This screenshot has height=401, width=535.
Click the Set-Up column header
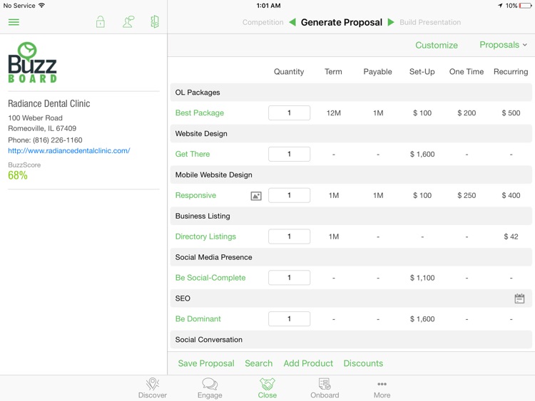click(x=422, y=71)
